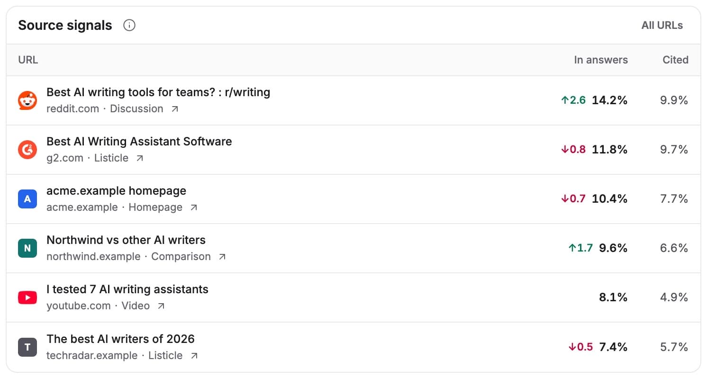Click the 'northwind.example · Comparison' subtitle
Image resolution: width=707 pixels, height=378 pixels.
(128, 257)
